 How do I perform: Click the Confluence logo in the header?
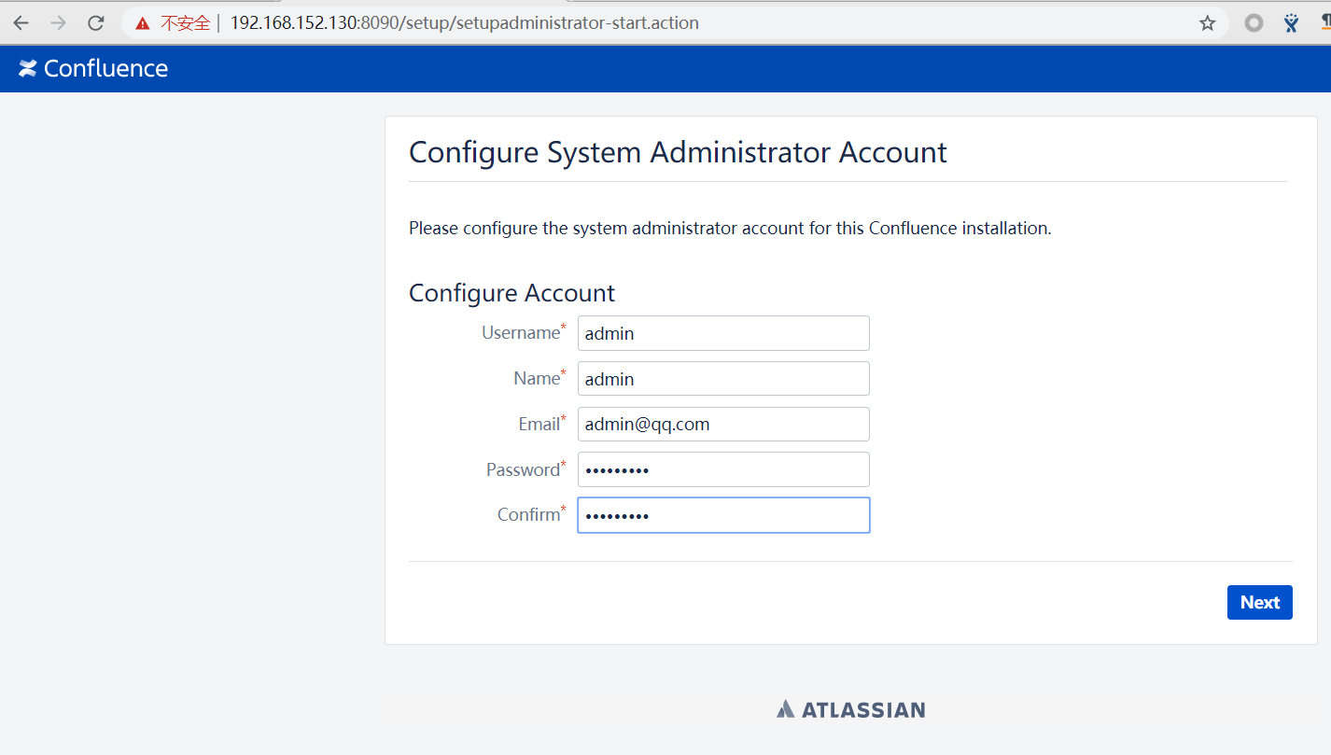point(93,68)
